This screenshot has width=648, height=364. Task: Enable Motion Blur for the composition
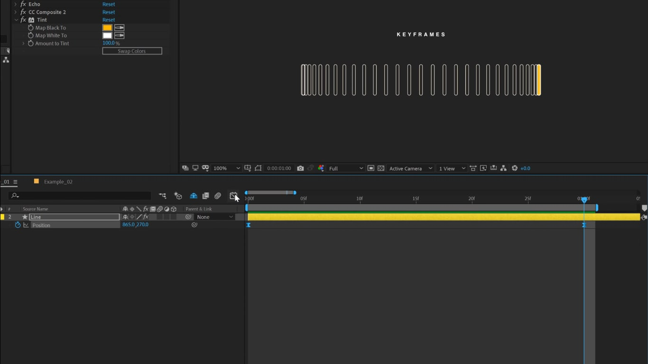[218, 195]
